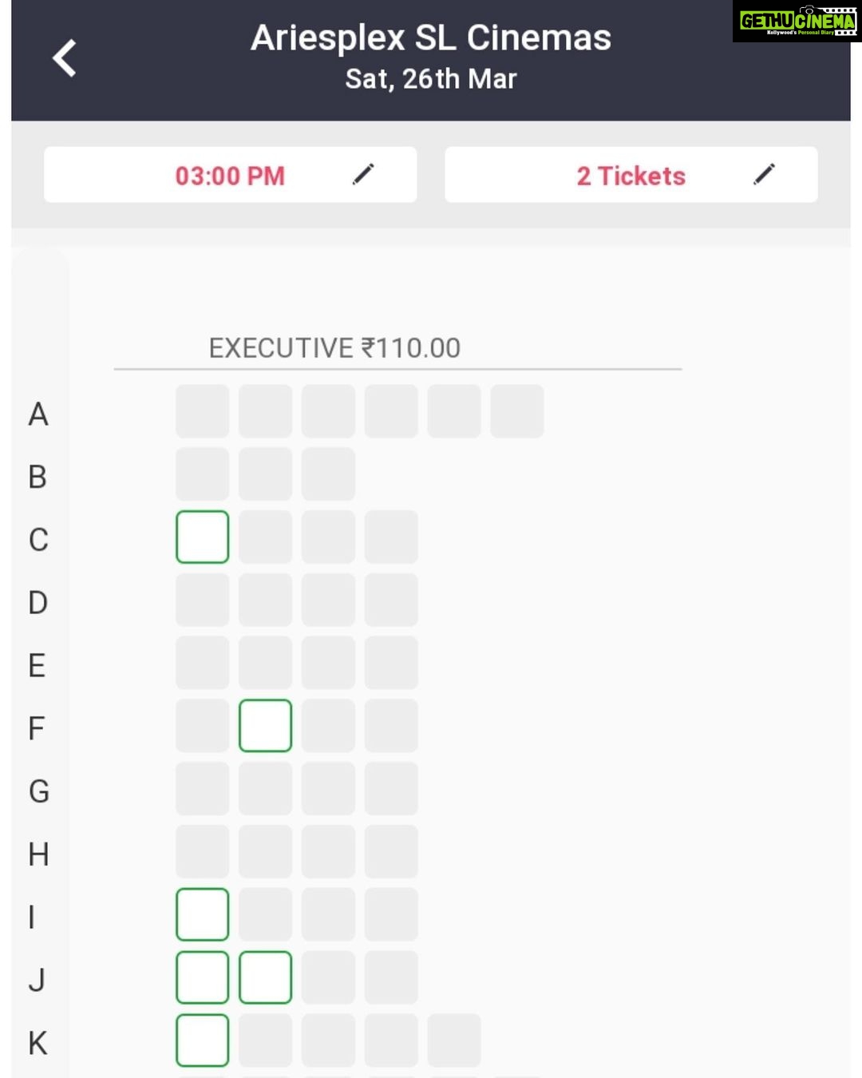Pick second available seat in row J

(265, 977)
